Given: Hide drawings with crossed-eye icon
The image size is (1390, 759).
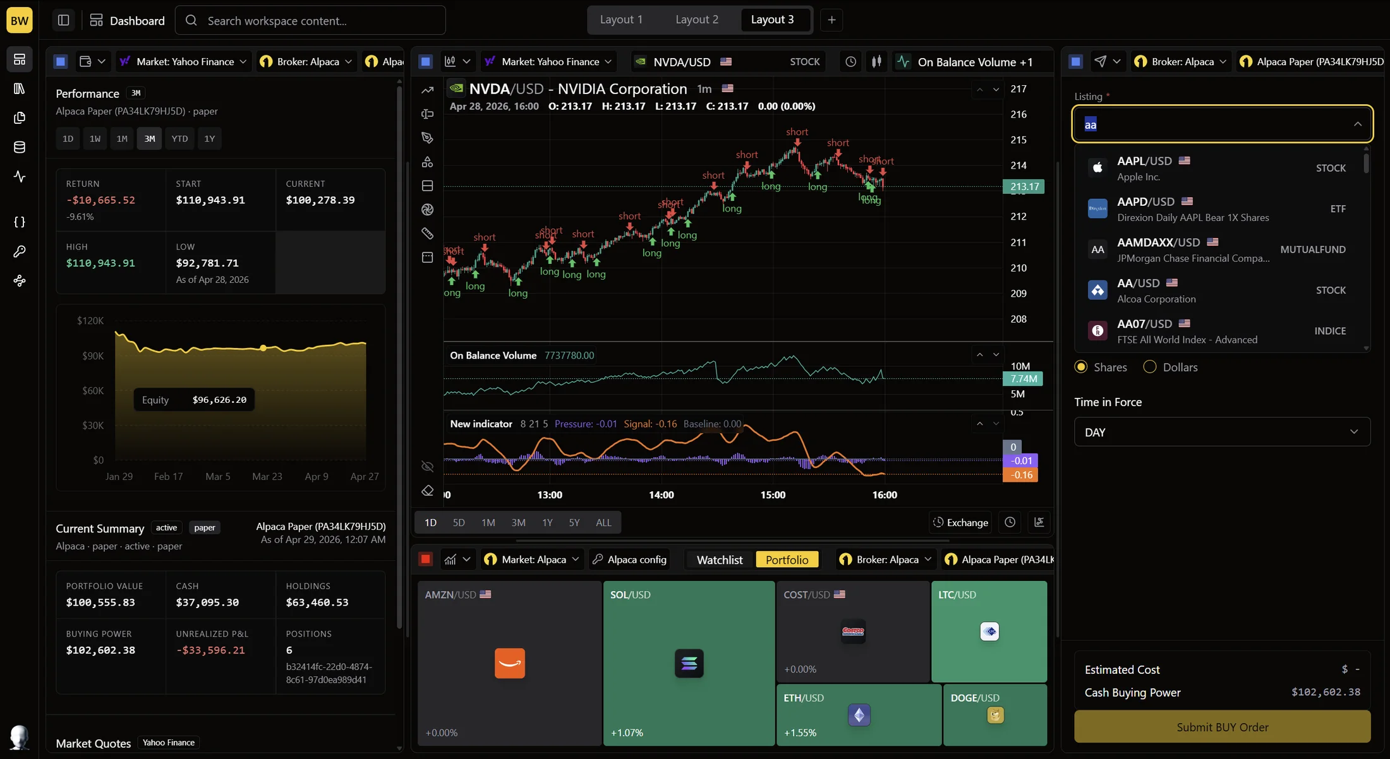Looking at the screenshot, I should [x=428, y=467].
